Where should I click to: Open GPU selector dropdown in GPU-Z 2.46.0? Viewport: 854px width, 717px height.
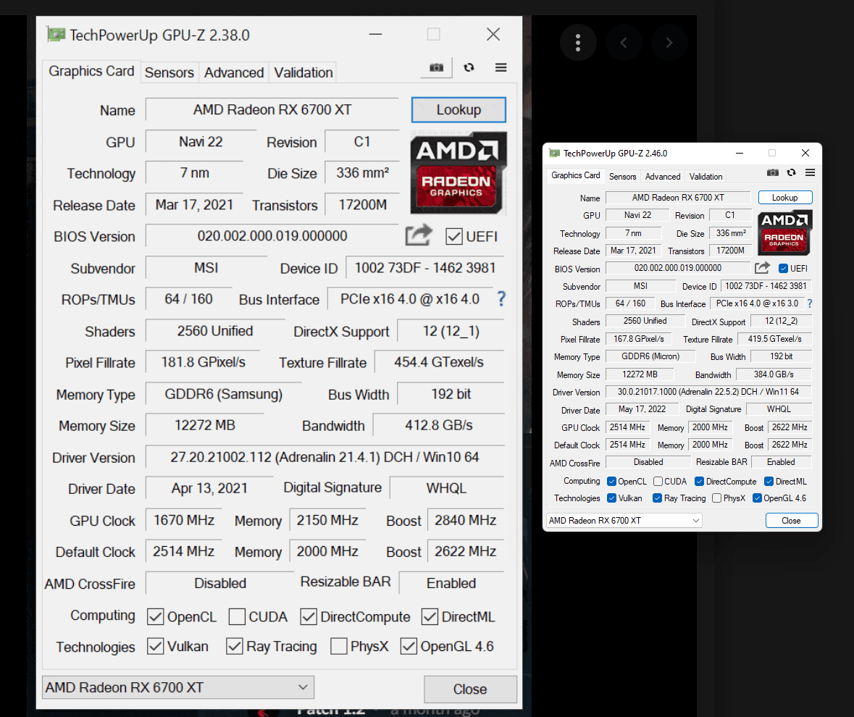(624, 521)
